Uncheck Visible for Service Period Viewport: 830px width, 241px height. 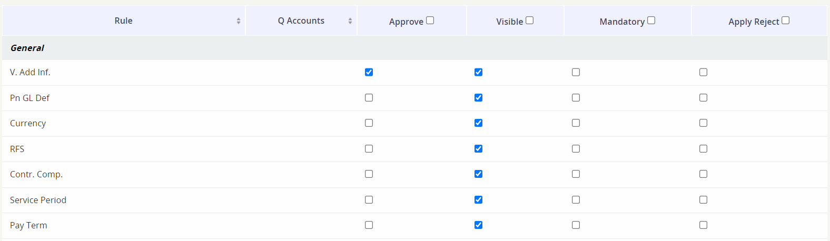point(478,200)
